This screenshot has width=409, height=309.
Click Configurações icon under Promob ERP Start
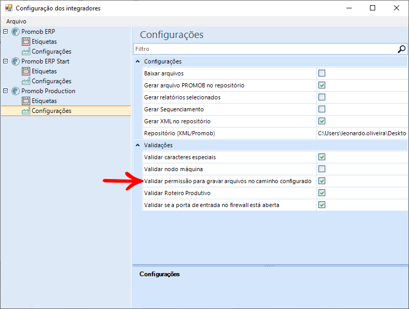tap(26, 81)
